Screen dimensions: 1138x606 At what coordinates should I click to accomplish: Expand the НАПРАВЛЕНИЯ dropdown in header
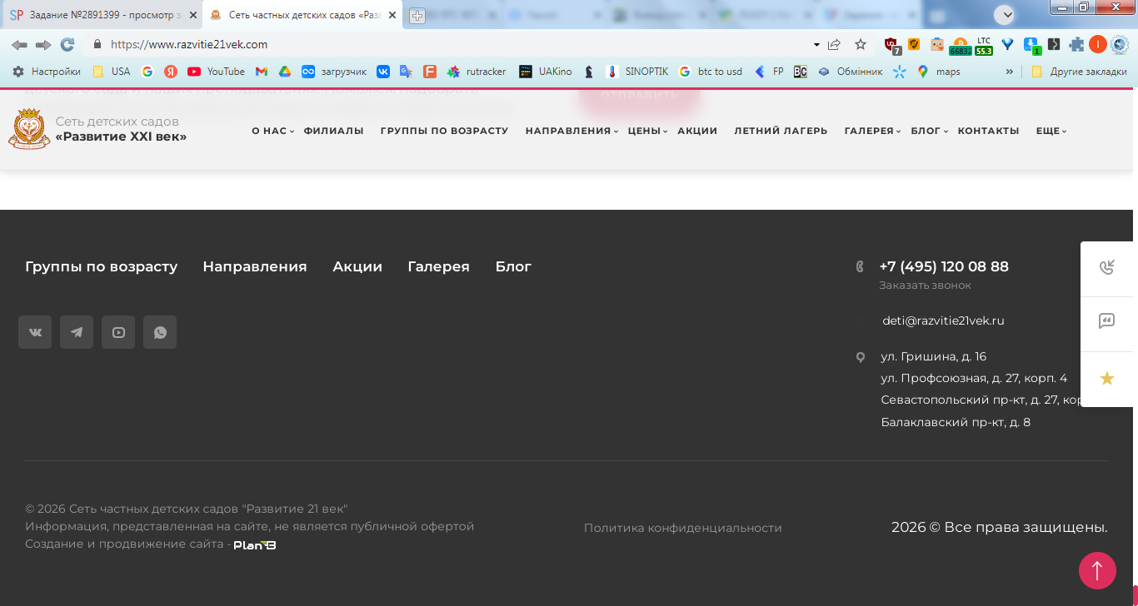tap(571, 131)
